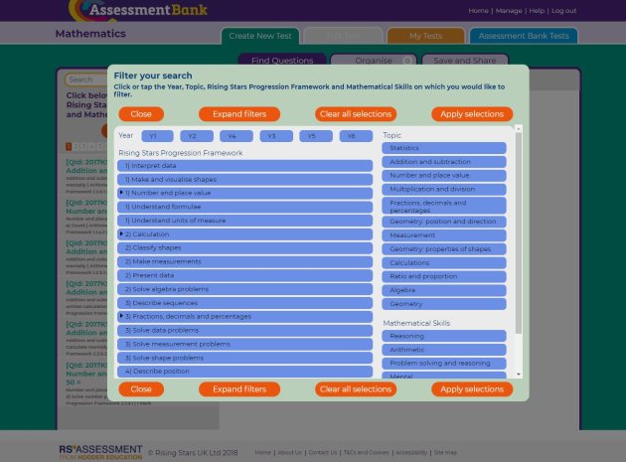The width and height of the screenshot is (626, 462).
Task: Toggle the Y1 year filter
Action: click(x=157, y=136)
